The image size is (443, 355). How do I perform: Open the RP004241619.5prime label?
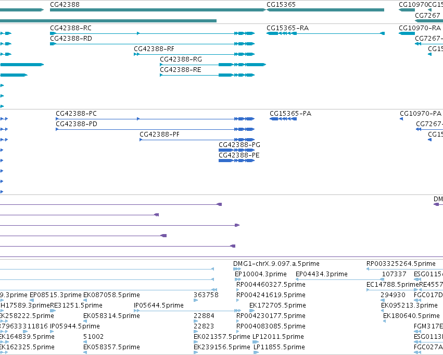point(271,296)
